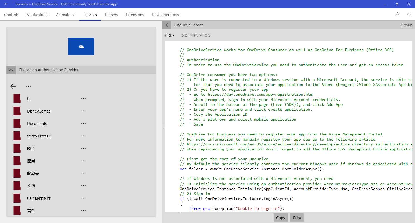Collapse the OneDrive Service pane with chevron

click(167, 25)
